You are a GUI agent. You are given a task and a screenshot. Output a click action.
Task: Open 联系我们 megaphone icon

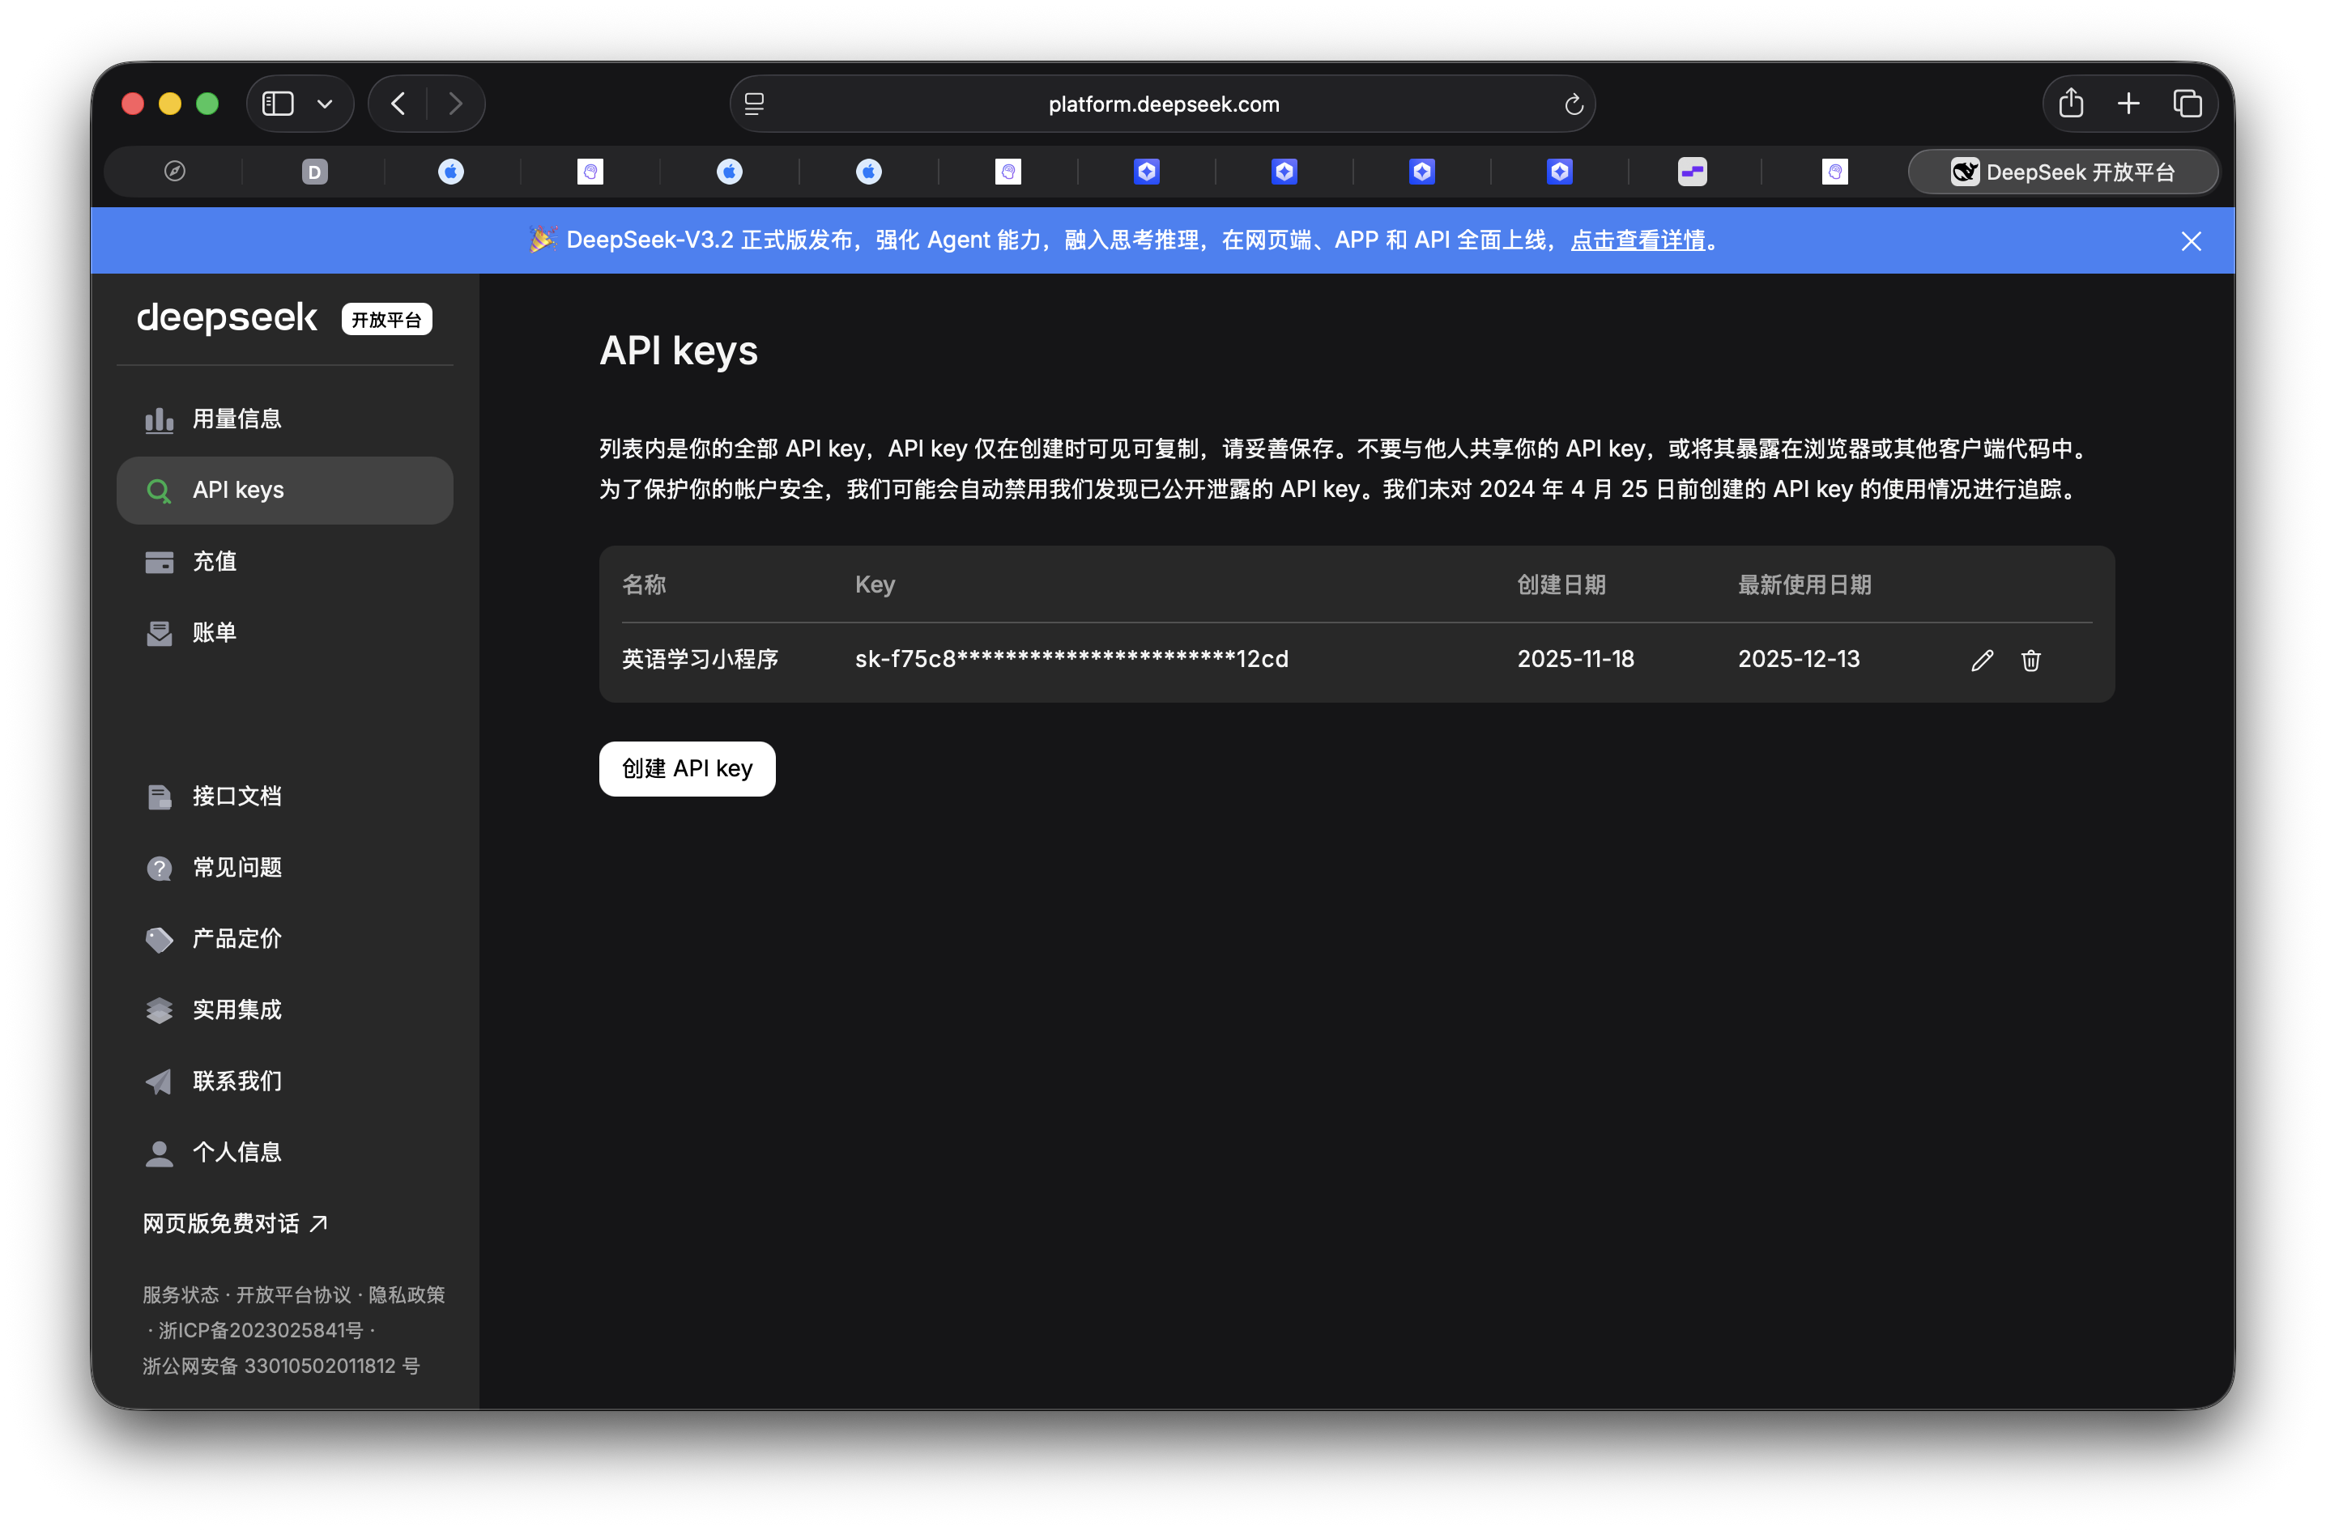click(x=160, y=1082)
